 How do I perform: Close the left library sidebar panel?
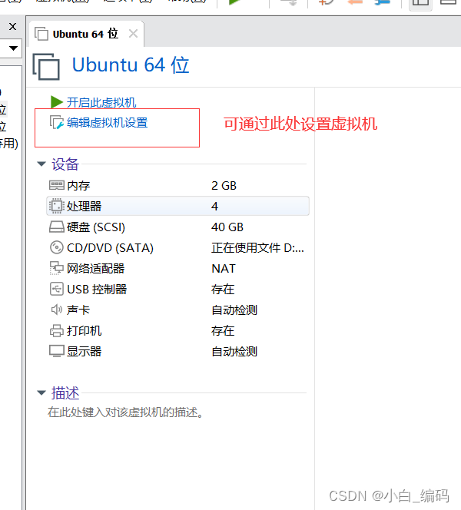point(13,27)
